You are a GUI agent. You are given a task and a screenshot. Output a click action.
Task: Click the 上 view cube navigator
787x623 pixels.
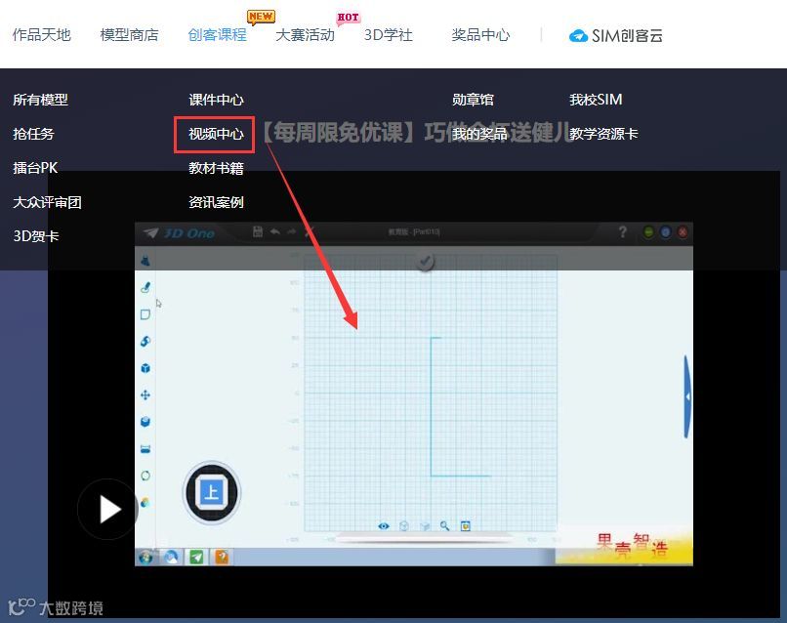[x=212, y=492]
